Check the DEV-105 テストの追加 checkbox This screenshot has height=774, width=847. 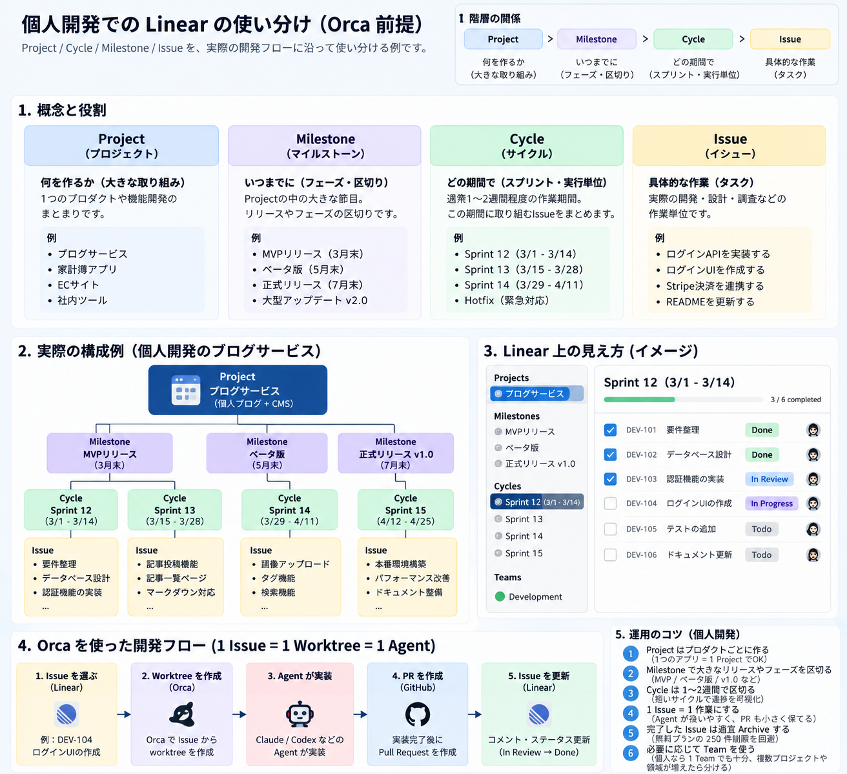point(610,529)
